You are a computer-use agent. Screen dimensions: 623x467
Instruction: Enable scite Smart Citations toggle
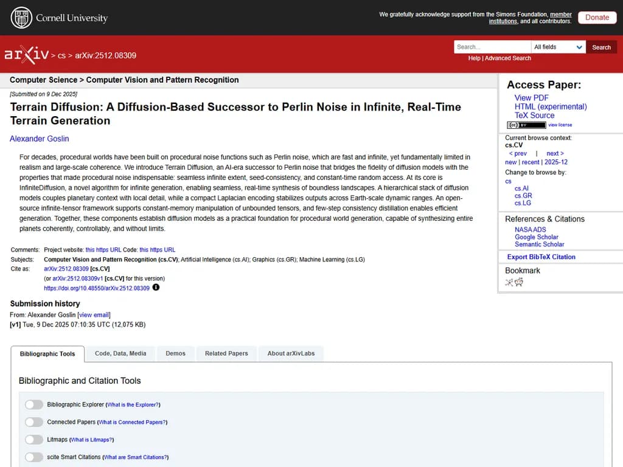click(34, 457)
